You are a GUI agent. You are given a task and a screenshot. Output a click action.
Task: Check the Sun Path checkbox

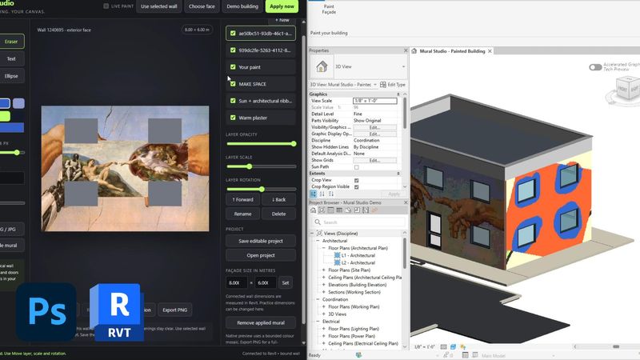[356, 167]
